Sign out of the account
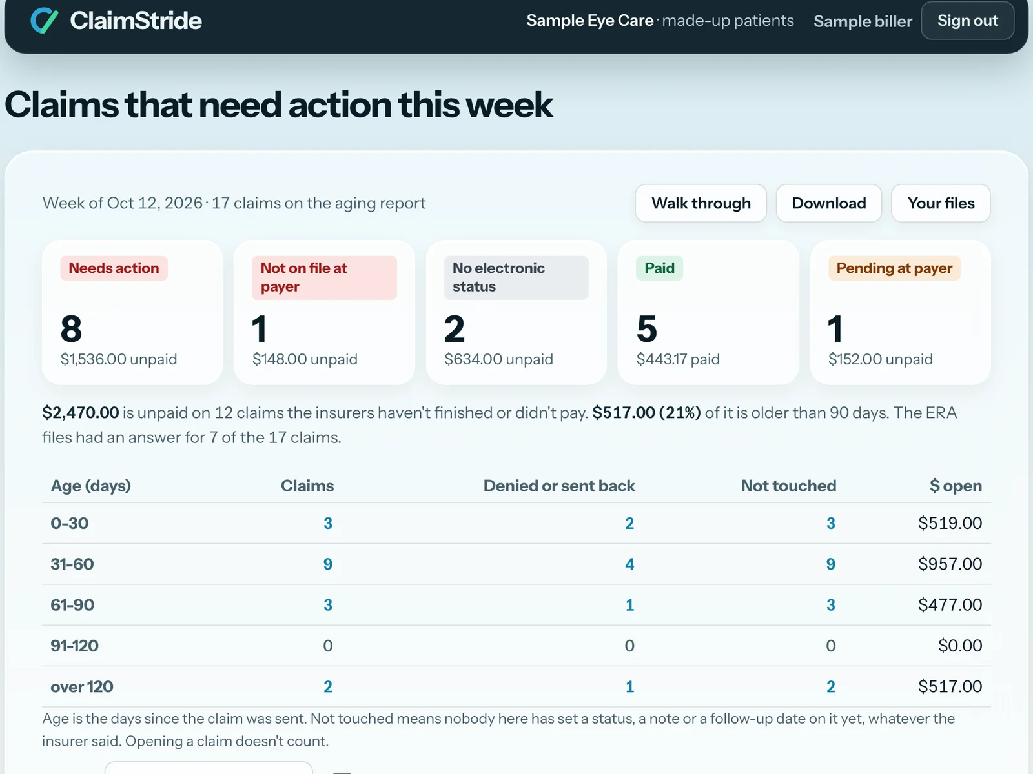 967,21
